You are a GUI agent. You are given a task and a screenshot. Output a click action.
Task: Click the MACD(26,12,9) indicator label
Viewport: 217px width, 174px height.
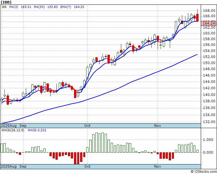point(13,130)
